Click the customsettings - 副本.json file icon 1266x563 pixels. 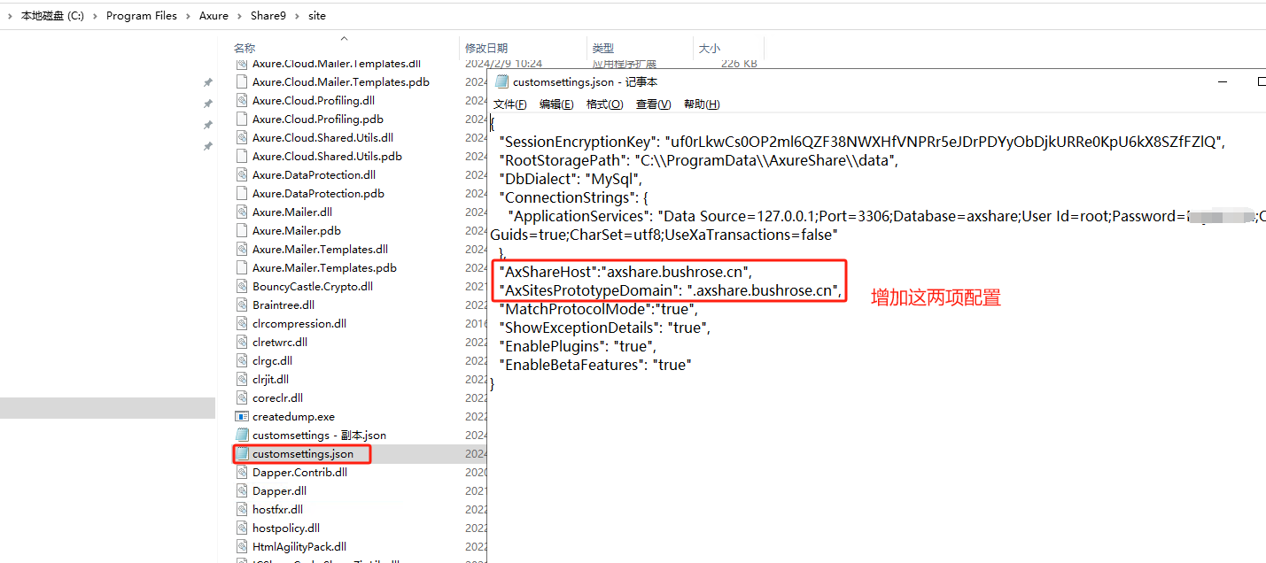tap(242, 435)
